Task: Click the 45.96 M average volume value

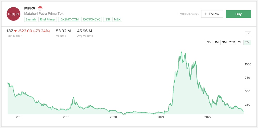Action: pos(85,31)
